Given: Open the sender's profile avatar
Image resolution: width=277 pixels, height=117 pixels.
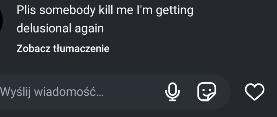Looking at the screenshot, I should coord(1,20).
